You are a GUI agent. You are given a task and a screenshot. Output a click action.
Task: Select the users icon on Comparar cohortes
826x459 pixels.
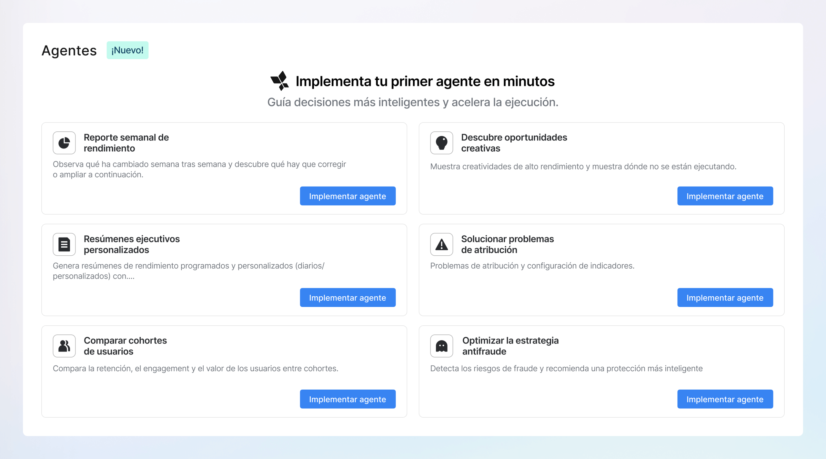[x=64, y=346]
